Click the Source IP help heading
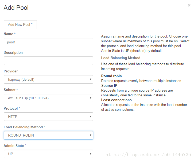This screenshot has height=160, width=194. pos(109,85)
